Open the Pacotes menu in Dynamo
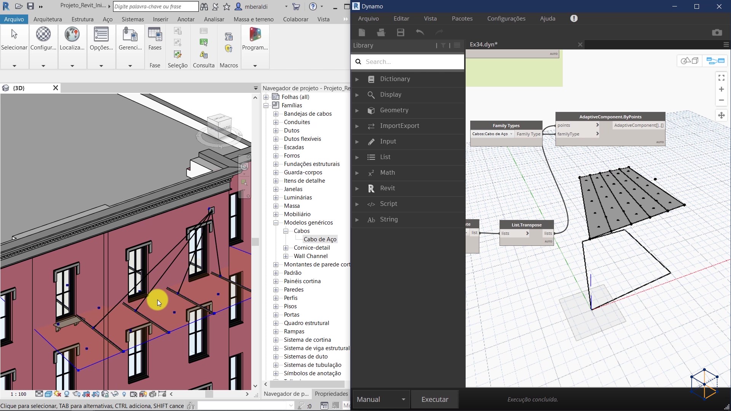 pyautogui.click(x=462, y=18)
